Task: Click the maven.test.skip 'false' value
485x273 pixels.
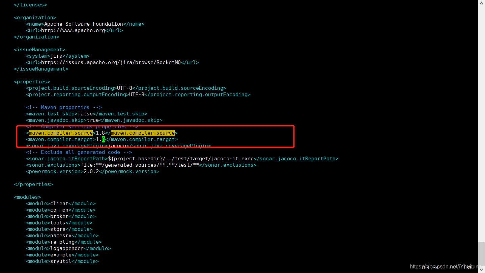Action: coord(85,114)
